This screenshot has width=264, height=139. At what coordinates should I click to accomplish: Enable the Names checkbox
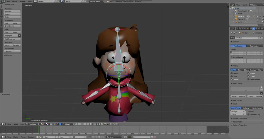point(232,73)
